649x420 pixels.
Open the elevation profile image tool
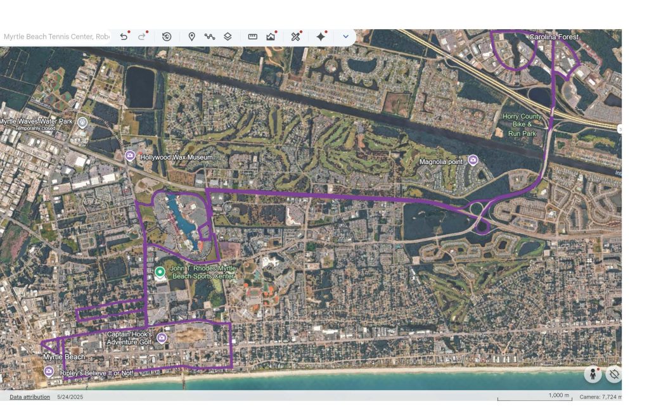pyautogui.click(x=271, y=37)
